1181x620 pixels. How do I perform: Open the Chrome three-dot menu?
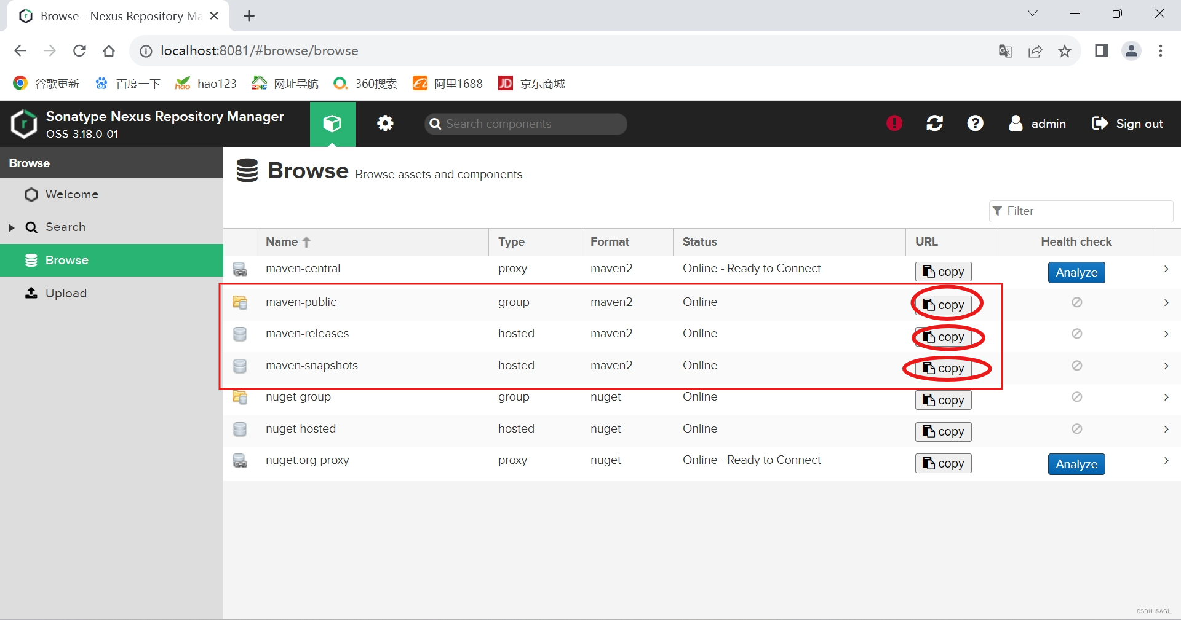coord(1161,51)
